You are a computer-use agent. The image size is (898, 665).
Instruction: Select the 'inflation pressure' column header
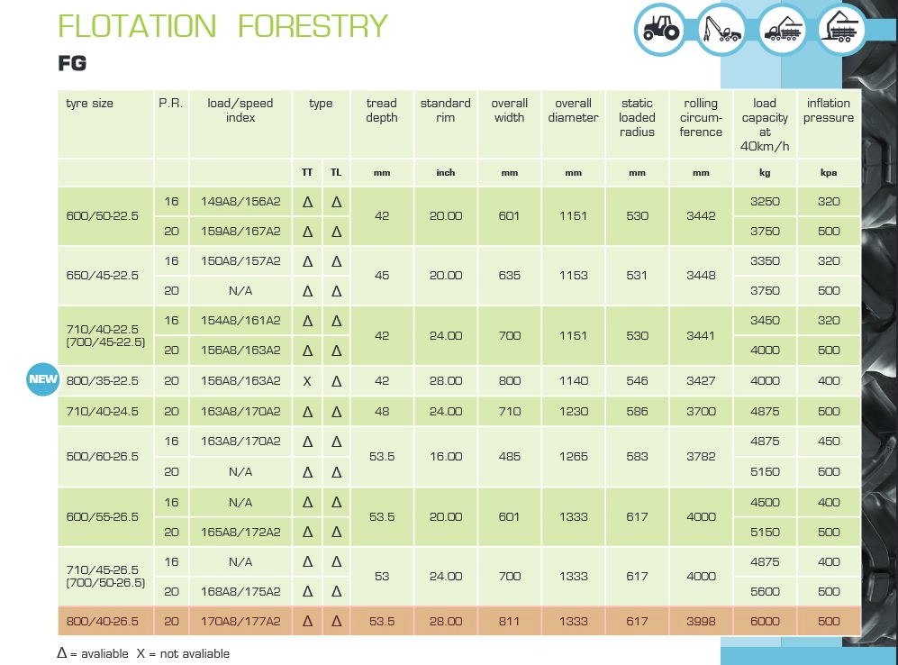click(x=828, y=110)
